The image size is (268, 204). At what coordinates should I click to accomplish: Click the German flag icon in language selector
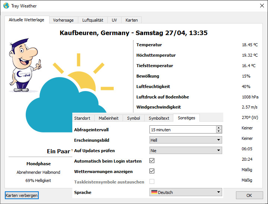(x=154, y=192)
